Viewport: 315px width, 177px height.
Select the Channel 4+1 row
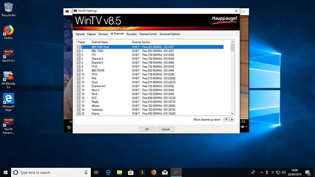(150, 86)
